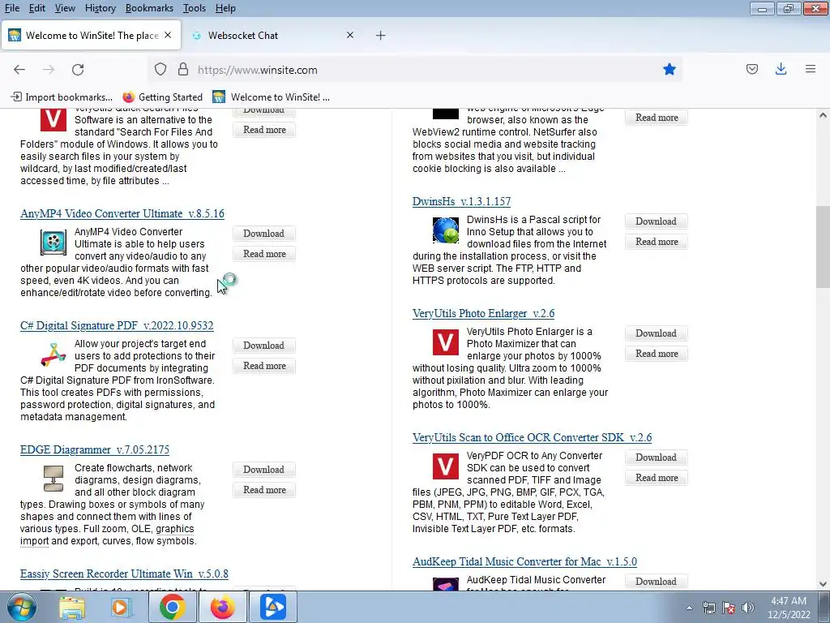Open the Edit menu

(36, 8)
